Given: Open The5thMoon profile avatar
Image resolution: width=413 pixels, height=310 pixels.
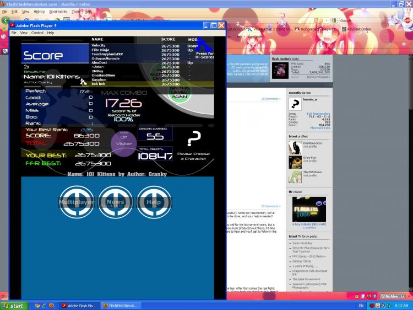Looking at the screenshot, I should (295, 177).
